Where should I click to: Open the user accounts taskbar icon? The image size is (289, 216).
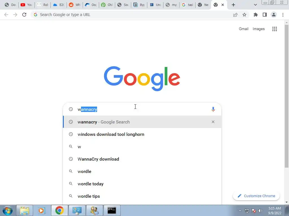(x=94, y=210)
